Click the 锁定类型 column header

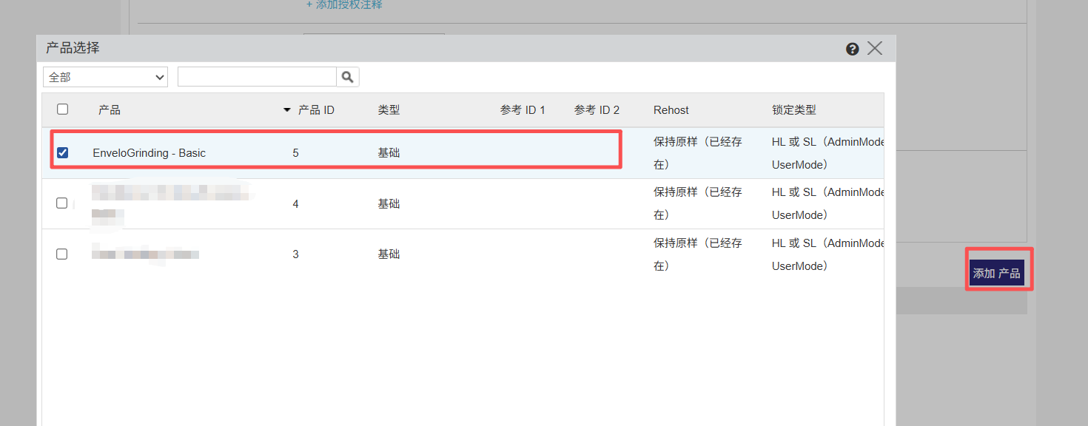793,110
